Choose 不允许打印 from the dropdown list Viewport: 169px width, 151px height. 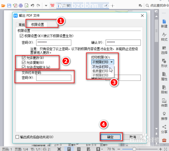(100, 67)
